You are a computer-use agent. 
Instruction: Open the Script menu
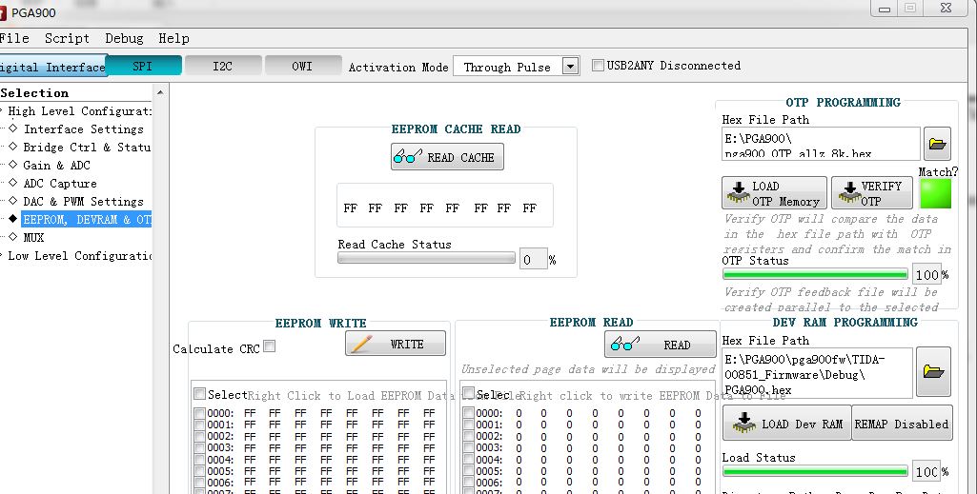[67, 38]
